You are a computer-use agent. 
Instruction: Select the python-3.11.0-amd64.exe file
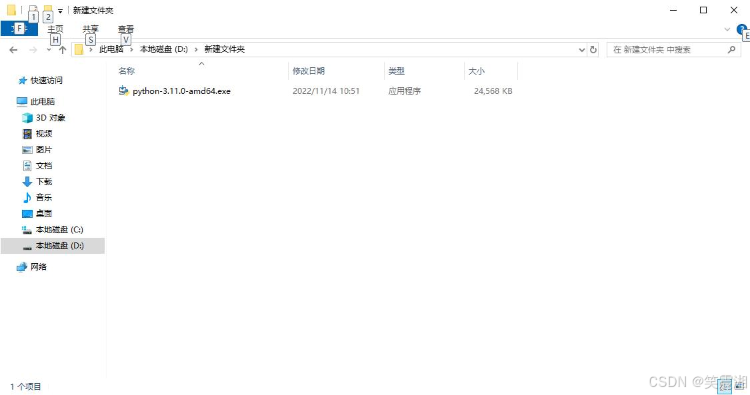[x=182, y=91]
